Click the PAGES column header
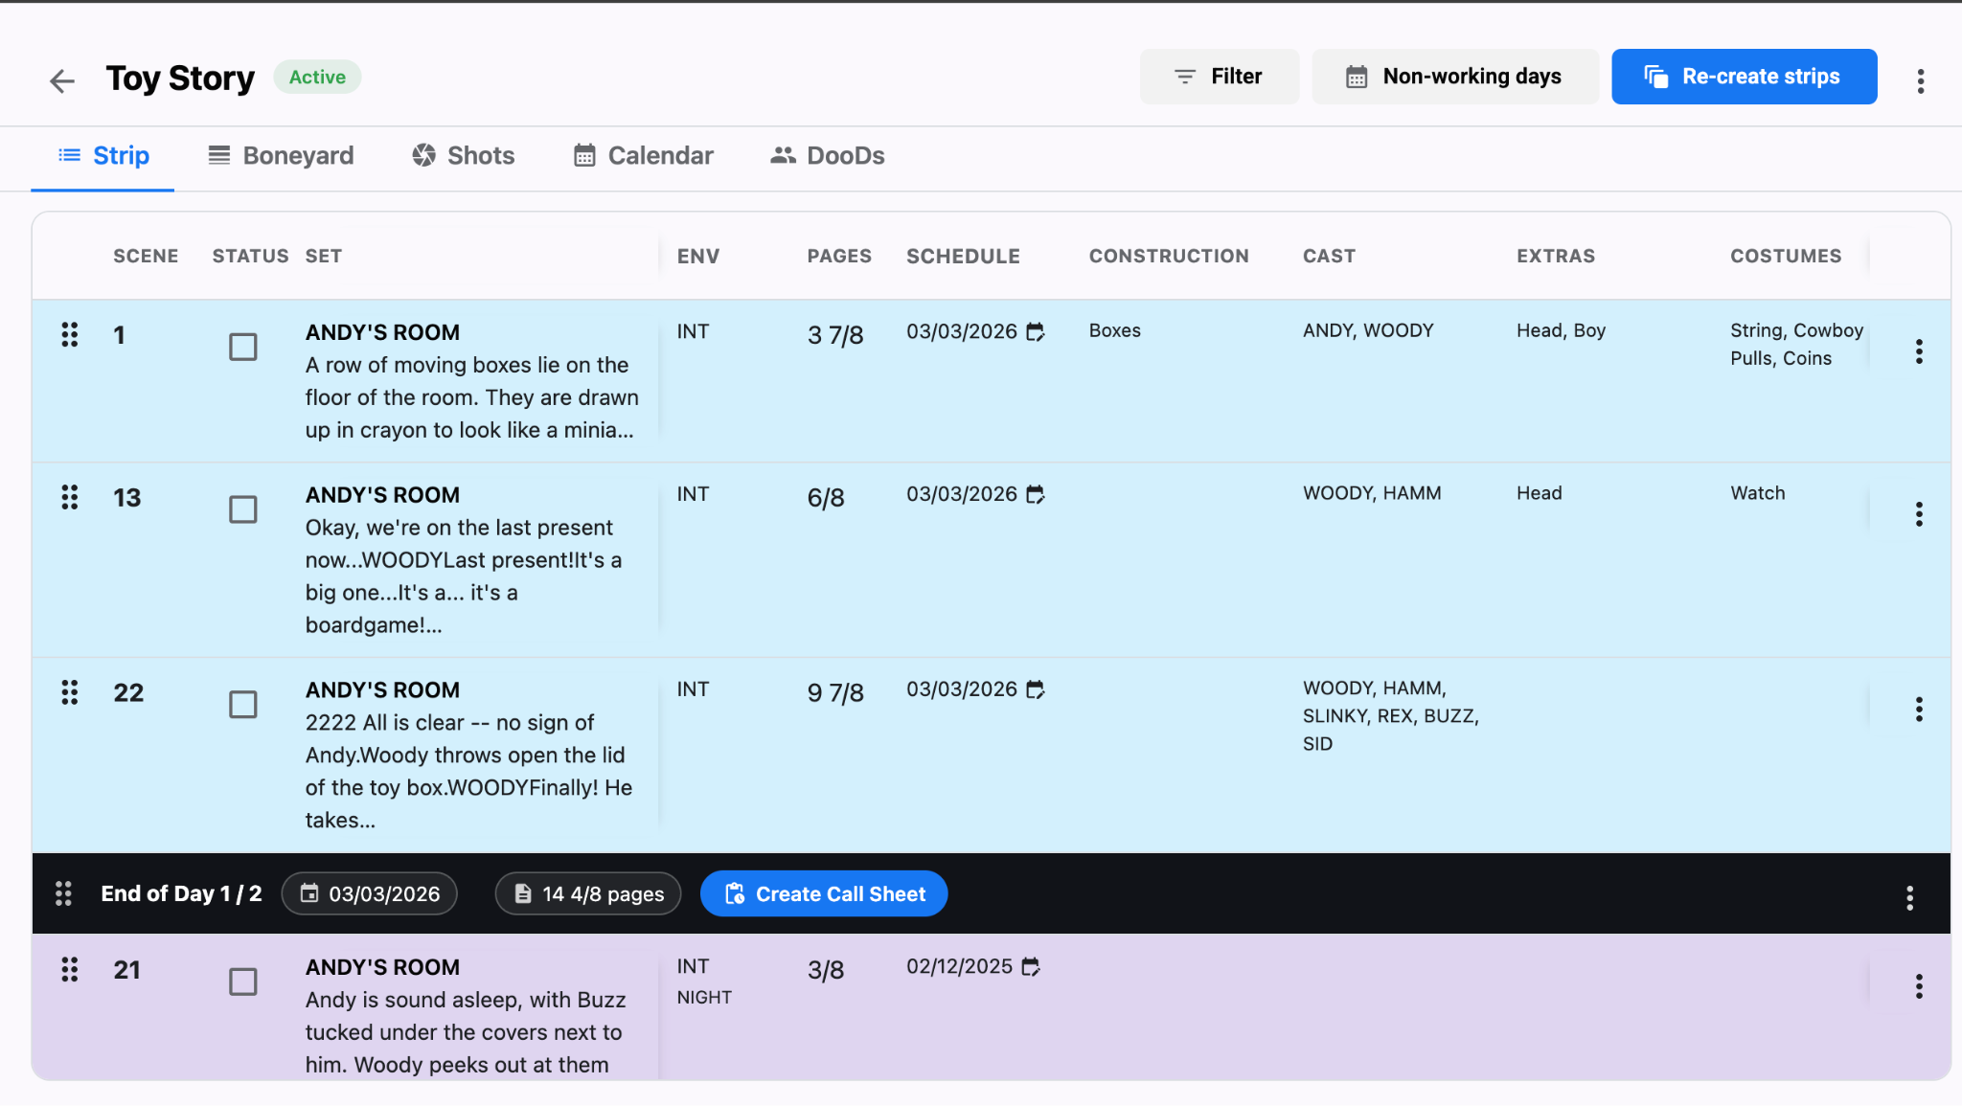This screenshot has width=1962, height=1106. (839, 256)
